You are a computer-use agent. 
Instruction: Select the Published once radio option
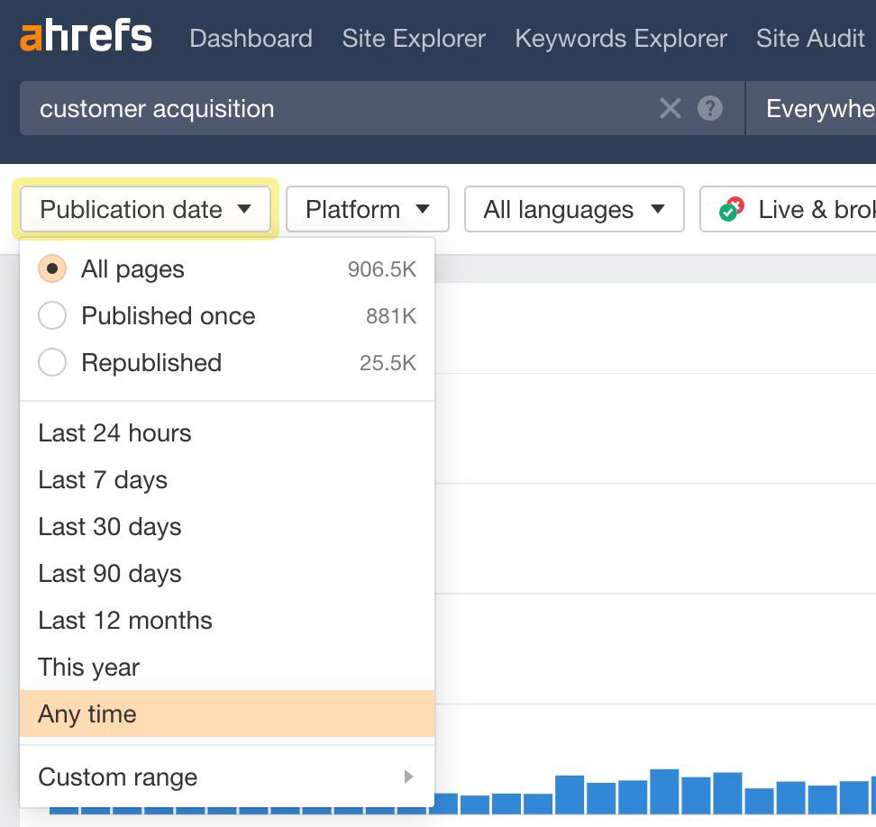[52, 316]
